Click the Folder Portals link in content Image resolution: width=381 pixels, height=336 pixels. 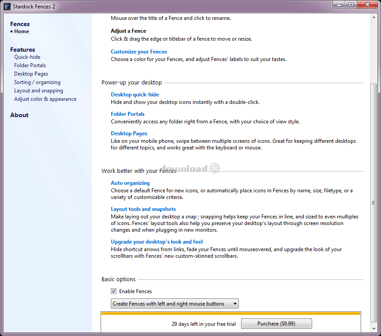128,114
